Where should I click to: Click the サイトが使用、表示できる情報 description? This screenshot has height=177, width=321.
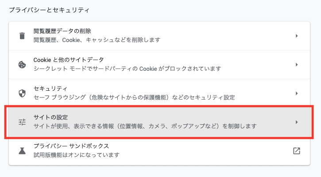click(x=145, y=126)
